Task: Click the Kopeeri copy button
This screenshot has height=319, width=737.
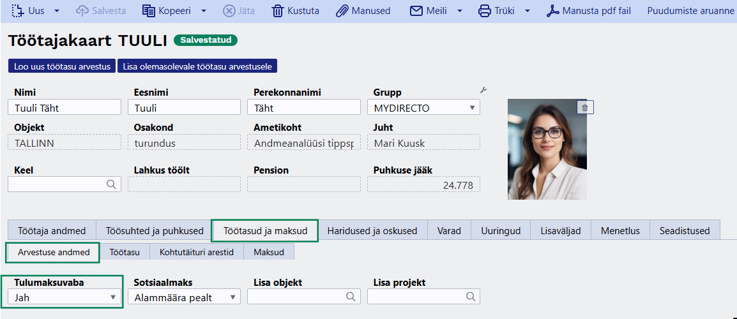Action: [x=167, y=11]
